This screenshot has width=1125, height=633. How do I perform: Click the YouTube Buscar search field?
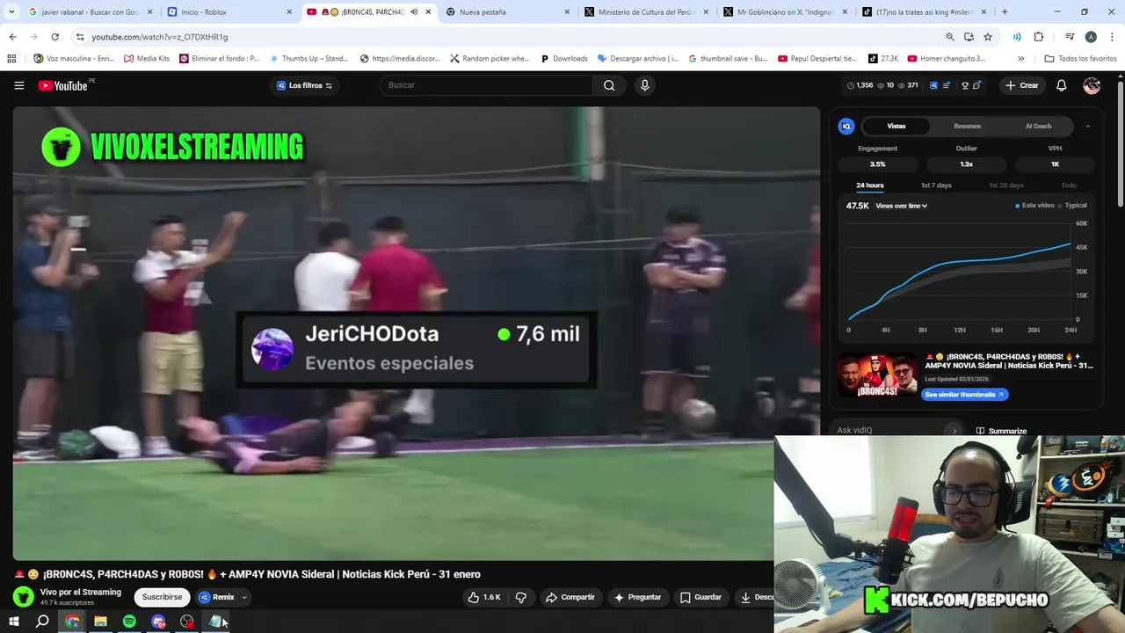click(486, 85)
